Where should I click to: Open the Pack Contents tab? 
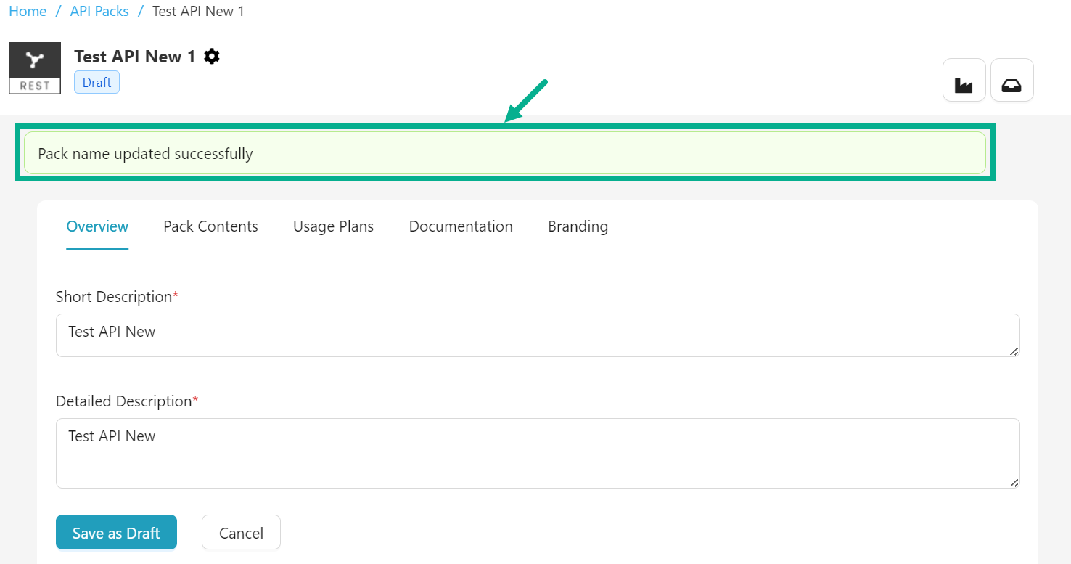[210, 226]
